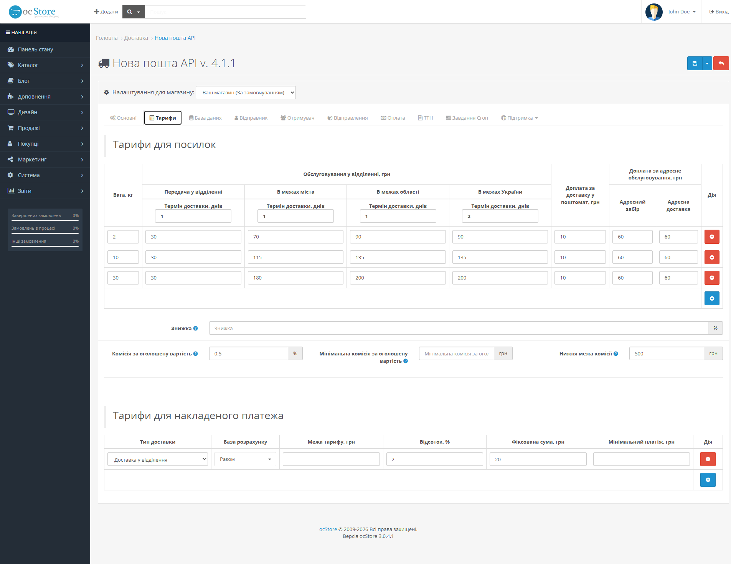The image size is (731, 564).
Task: Open the Підтримка tab dropdown
Action: click(520, 118)
